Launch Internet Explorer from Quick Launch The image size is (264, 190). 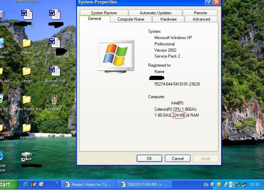click(25, 184)
